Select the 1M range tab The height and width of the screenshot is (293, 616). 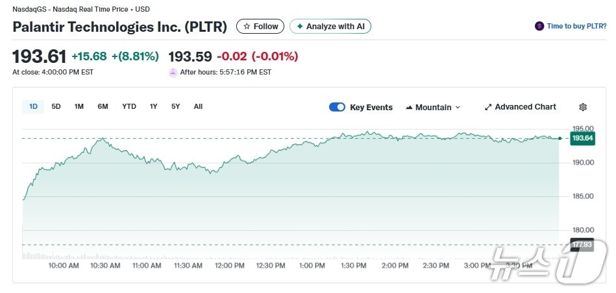point(79,106)
